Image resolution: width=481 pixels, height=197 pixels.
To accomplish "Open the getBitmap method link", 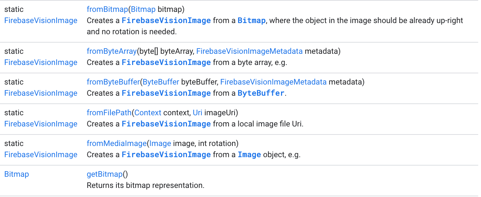I will pos(105,174).
